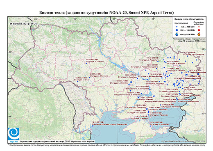Click the Ukrainian Hydrometeorological Institute caption
Image resolution: width=213 pixels, height=151 pixels.
[57, 142]
